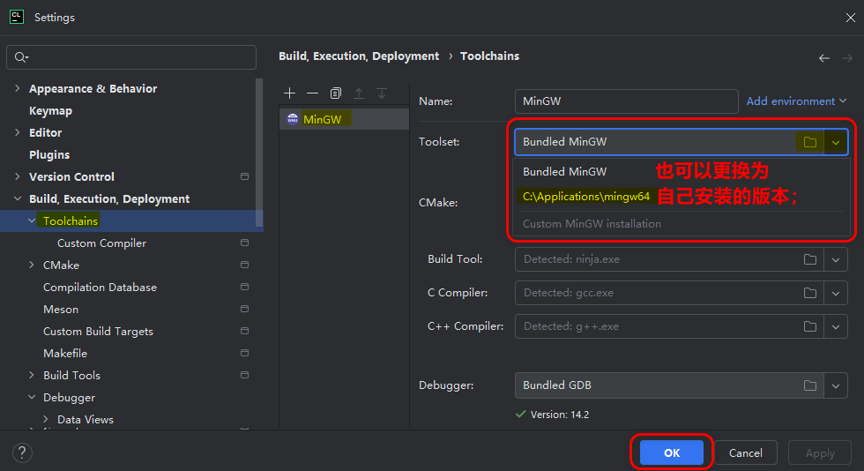Click folder icon in Debugger field
864x471 pixels.
810,385
